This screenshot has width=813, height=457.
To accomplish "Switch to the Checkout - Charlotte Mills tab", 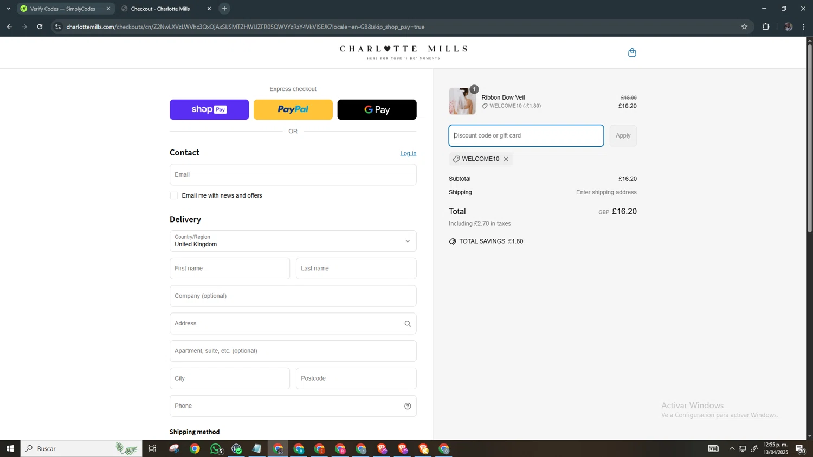I will tap(166, 9).
